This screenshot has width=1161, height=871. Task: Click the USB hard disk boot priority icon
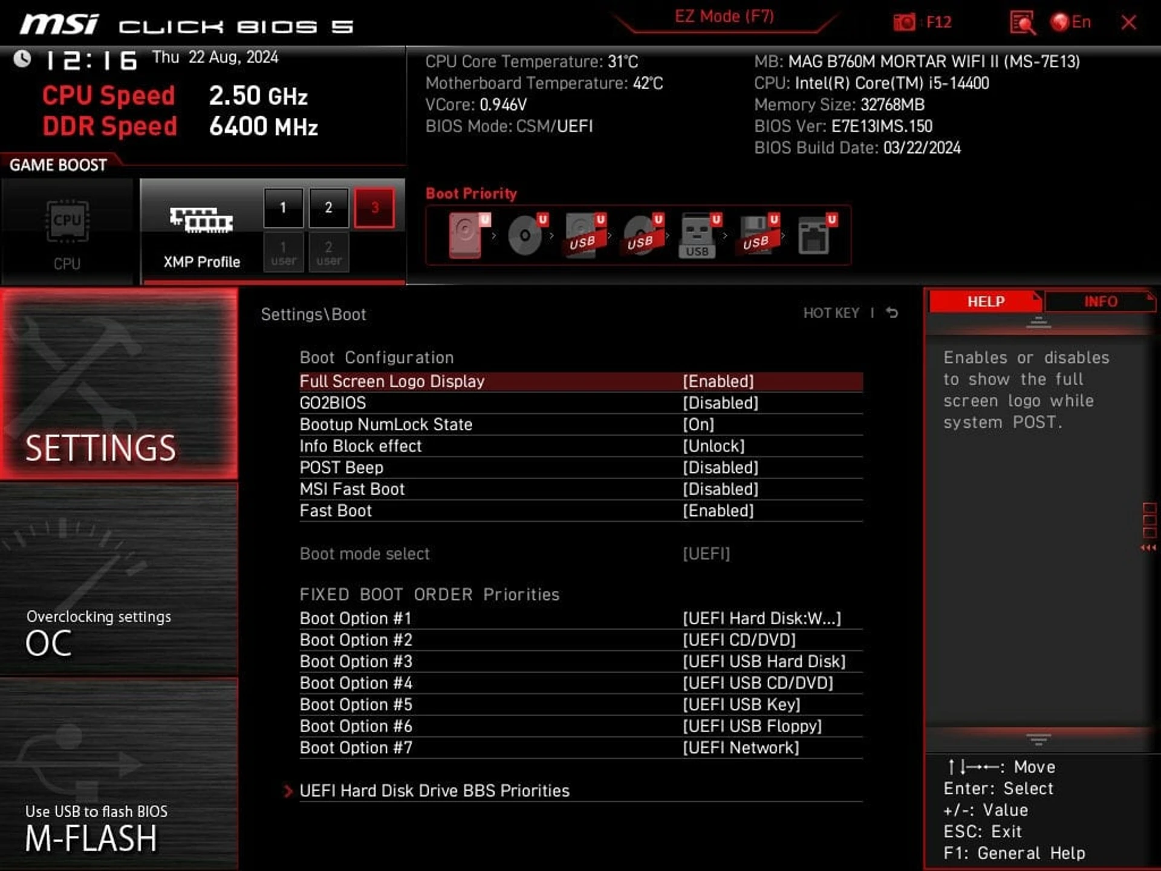click(585, 235)
